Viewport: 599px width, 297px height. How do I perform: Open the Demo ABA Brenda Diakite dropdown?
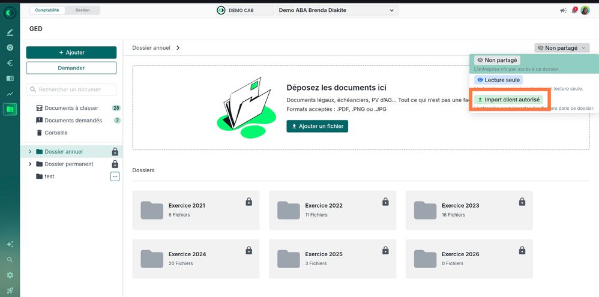337,10
